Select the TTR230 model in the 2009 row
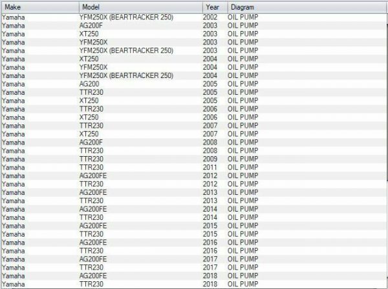388x289 pixels. coord(91,159)
